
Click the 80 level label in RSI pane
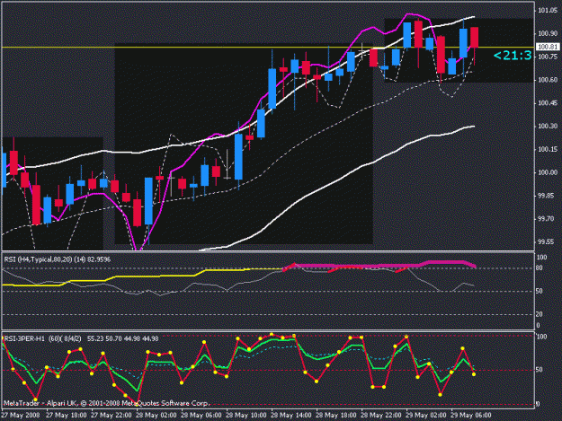(540, 268)
